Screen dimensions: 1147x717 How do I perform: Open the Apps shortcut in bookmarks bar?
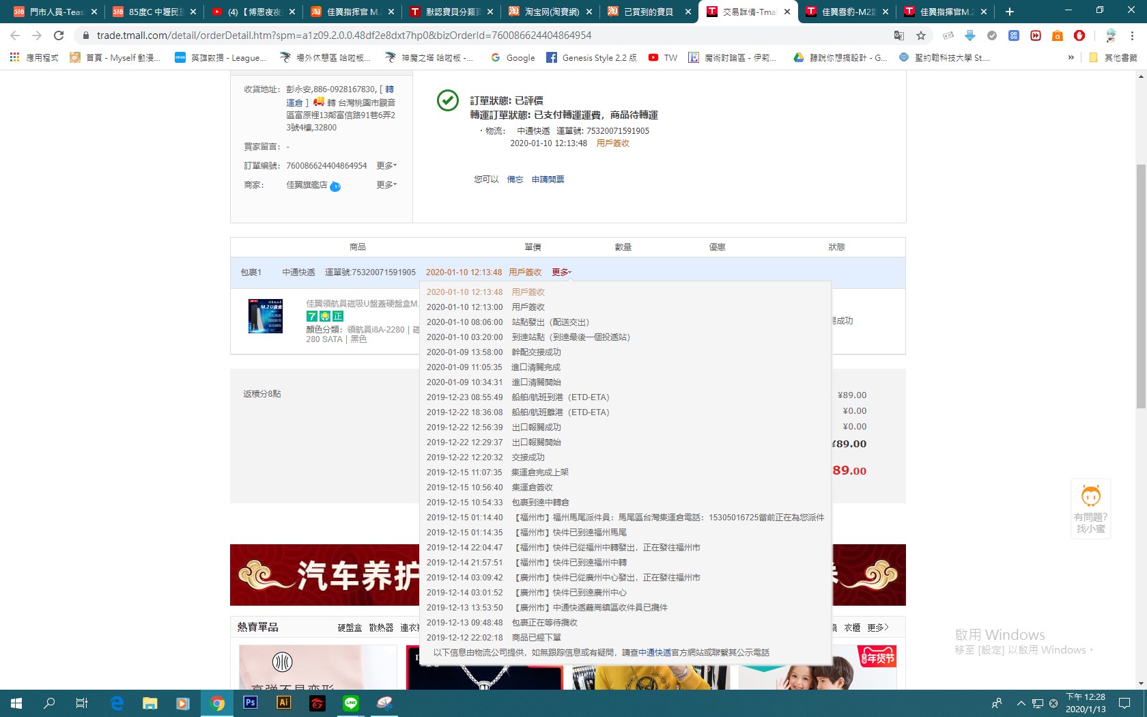(33, 57)
